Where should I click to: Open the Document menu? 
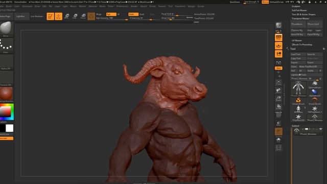tap(27, 6)
